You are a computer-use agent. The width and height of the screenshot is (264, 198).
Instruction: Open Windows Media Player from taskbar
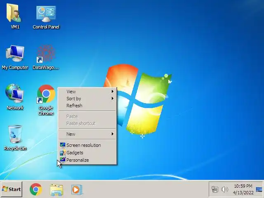[77, 190]
